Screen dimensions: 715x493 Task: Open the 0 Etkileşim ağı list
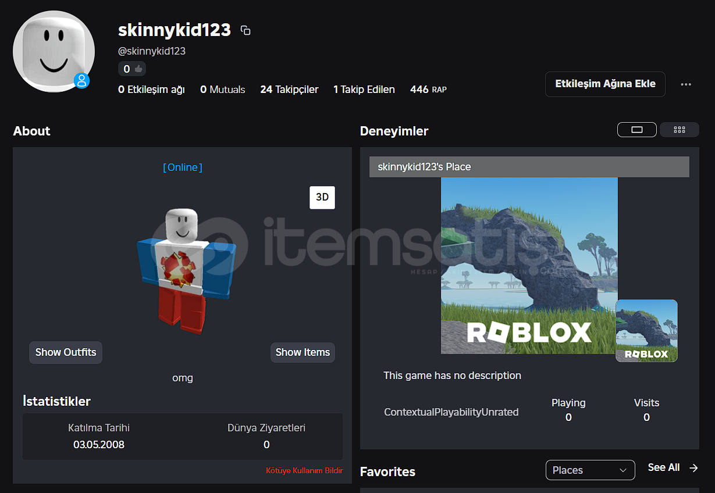point(151,90)
